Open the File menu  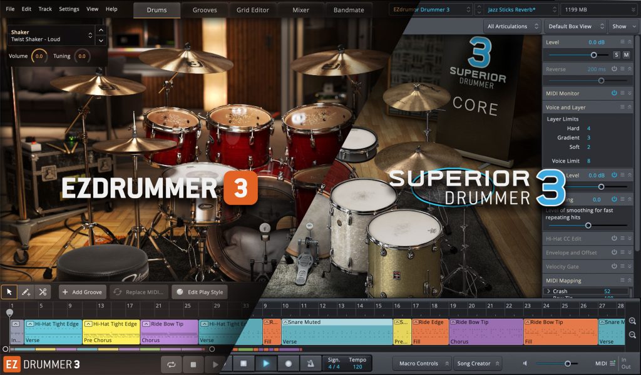pyautogui.click(x=10, y=9)
